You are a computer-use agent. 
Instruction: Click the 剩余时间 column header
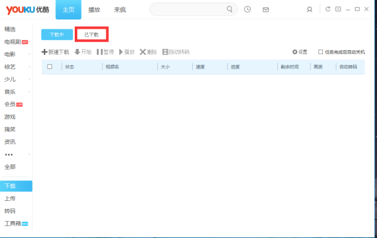[x=290, y=67]
